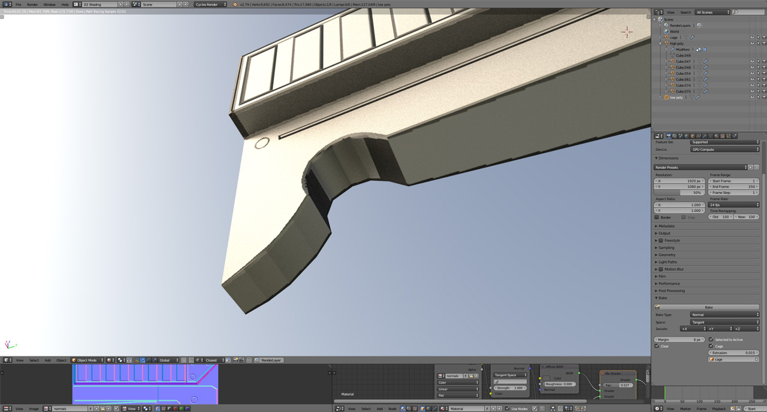
Task: Click the RenderLayers icon in the outliner
Action: tap(666, 25)
